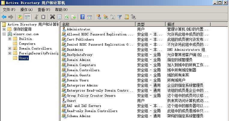Select the Domain Computers group
Viewport: 229px width, 121px height.
click(x=81, y=65)
